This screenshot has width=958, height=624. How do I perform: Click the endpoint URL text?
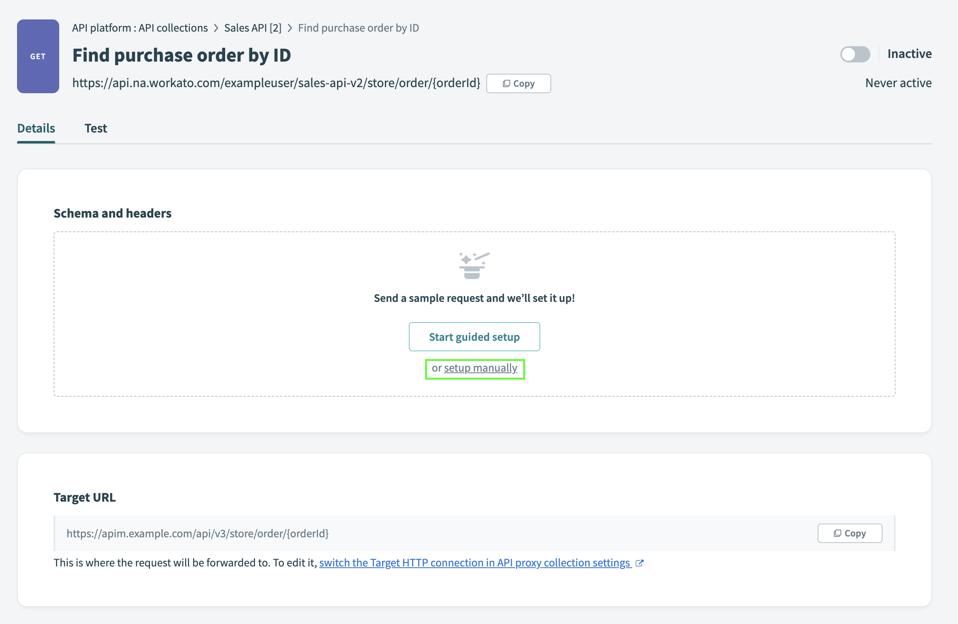276,83
